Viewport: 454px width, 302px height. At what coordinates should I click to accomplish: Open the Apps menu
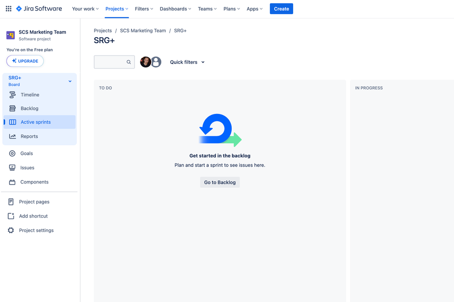click(x=254, y=9)
